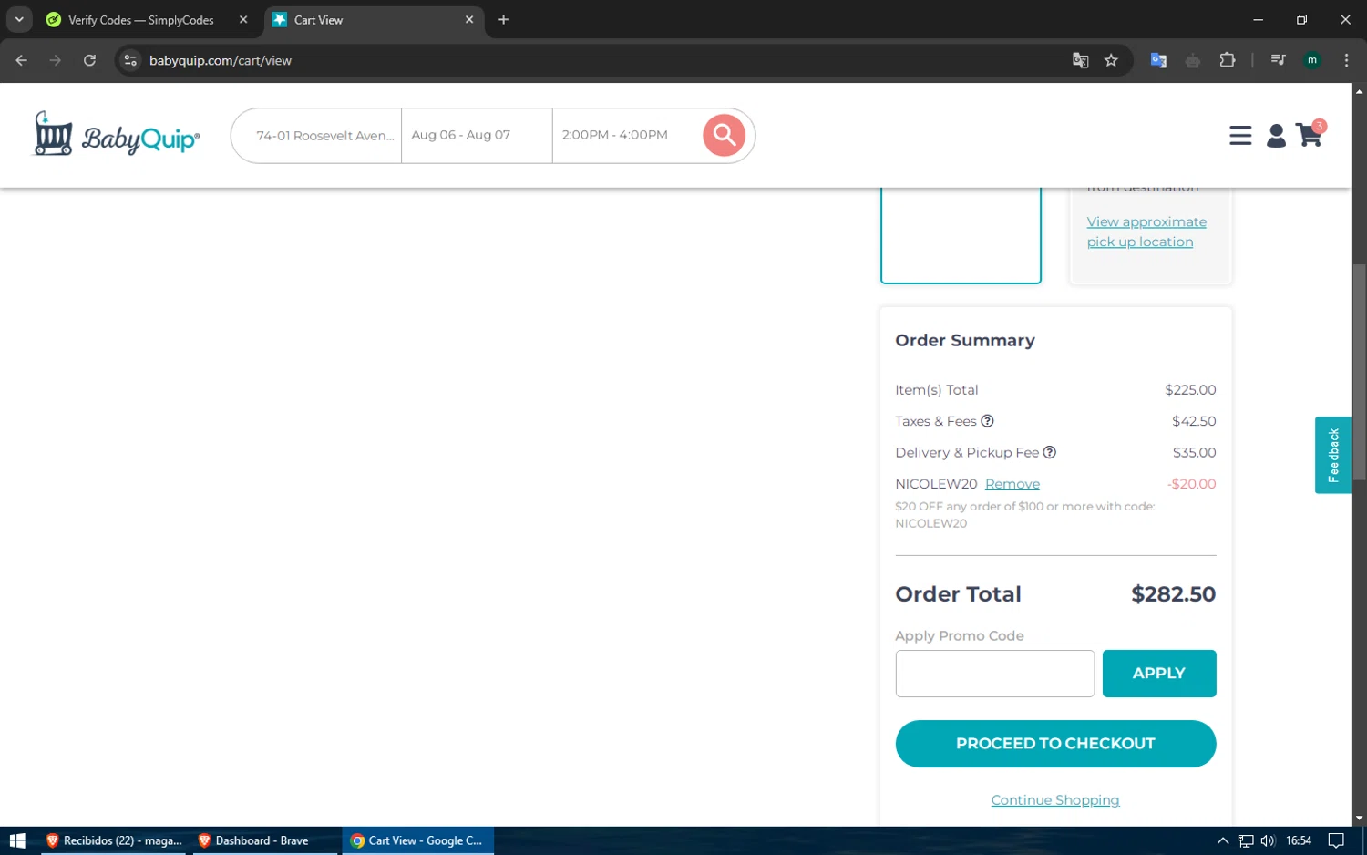1367x855 pixels.
Task: Select the Cart View tab
Action: [x=318, y=19]
